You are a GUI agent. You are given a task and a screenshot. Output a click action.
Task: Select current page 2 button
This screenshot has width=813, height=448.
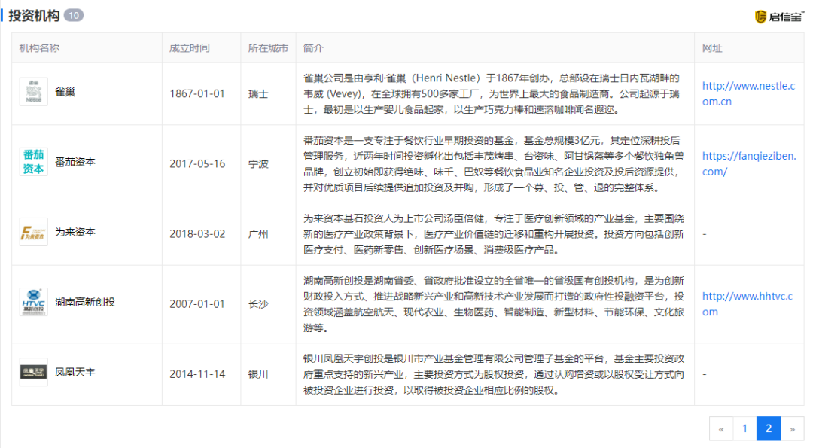click(x=769, y=429)
